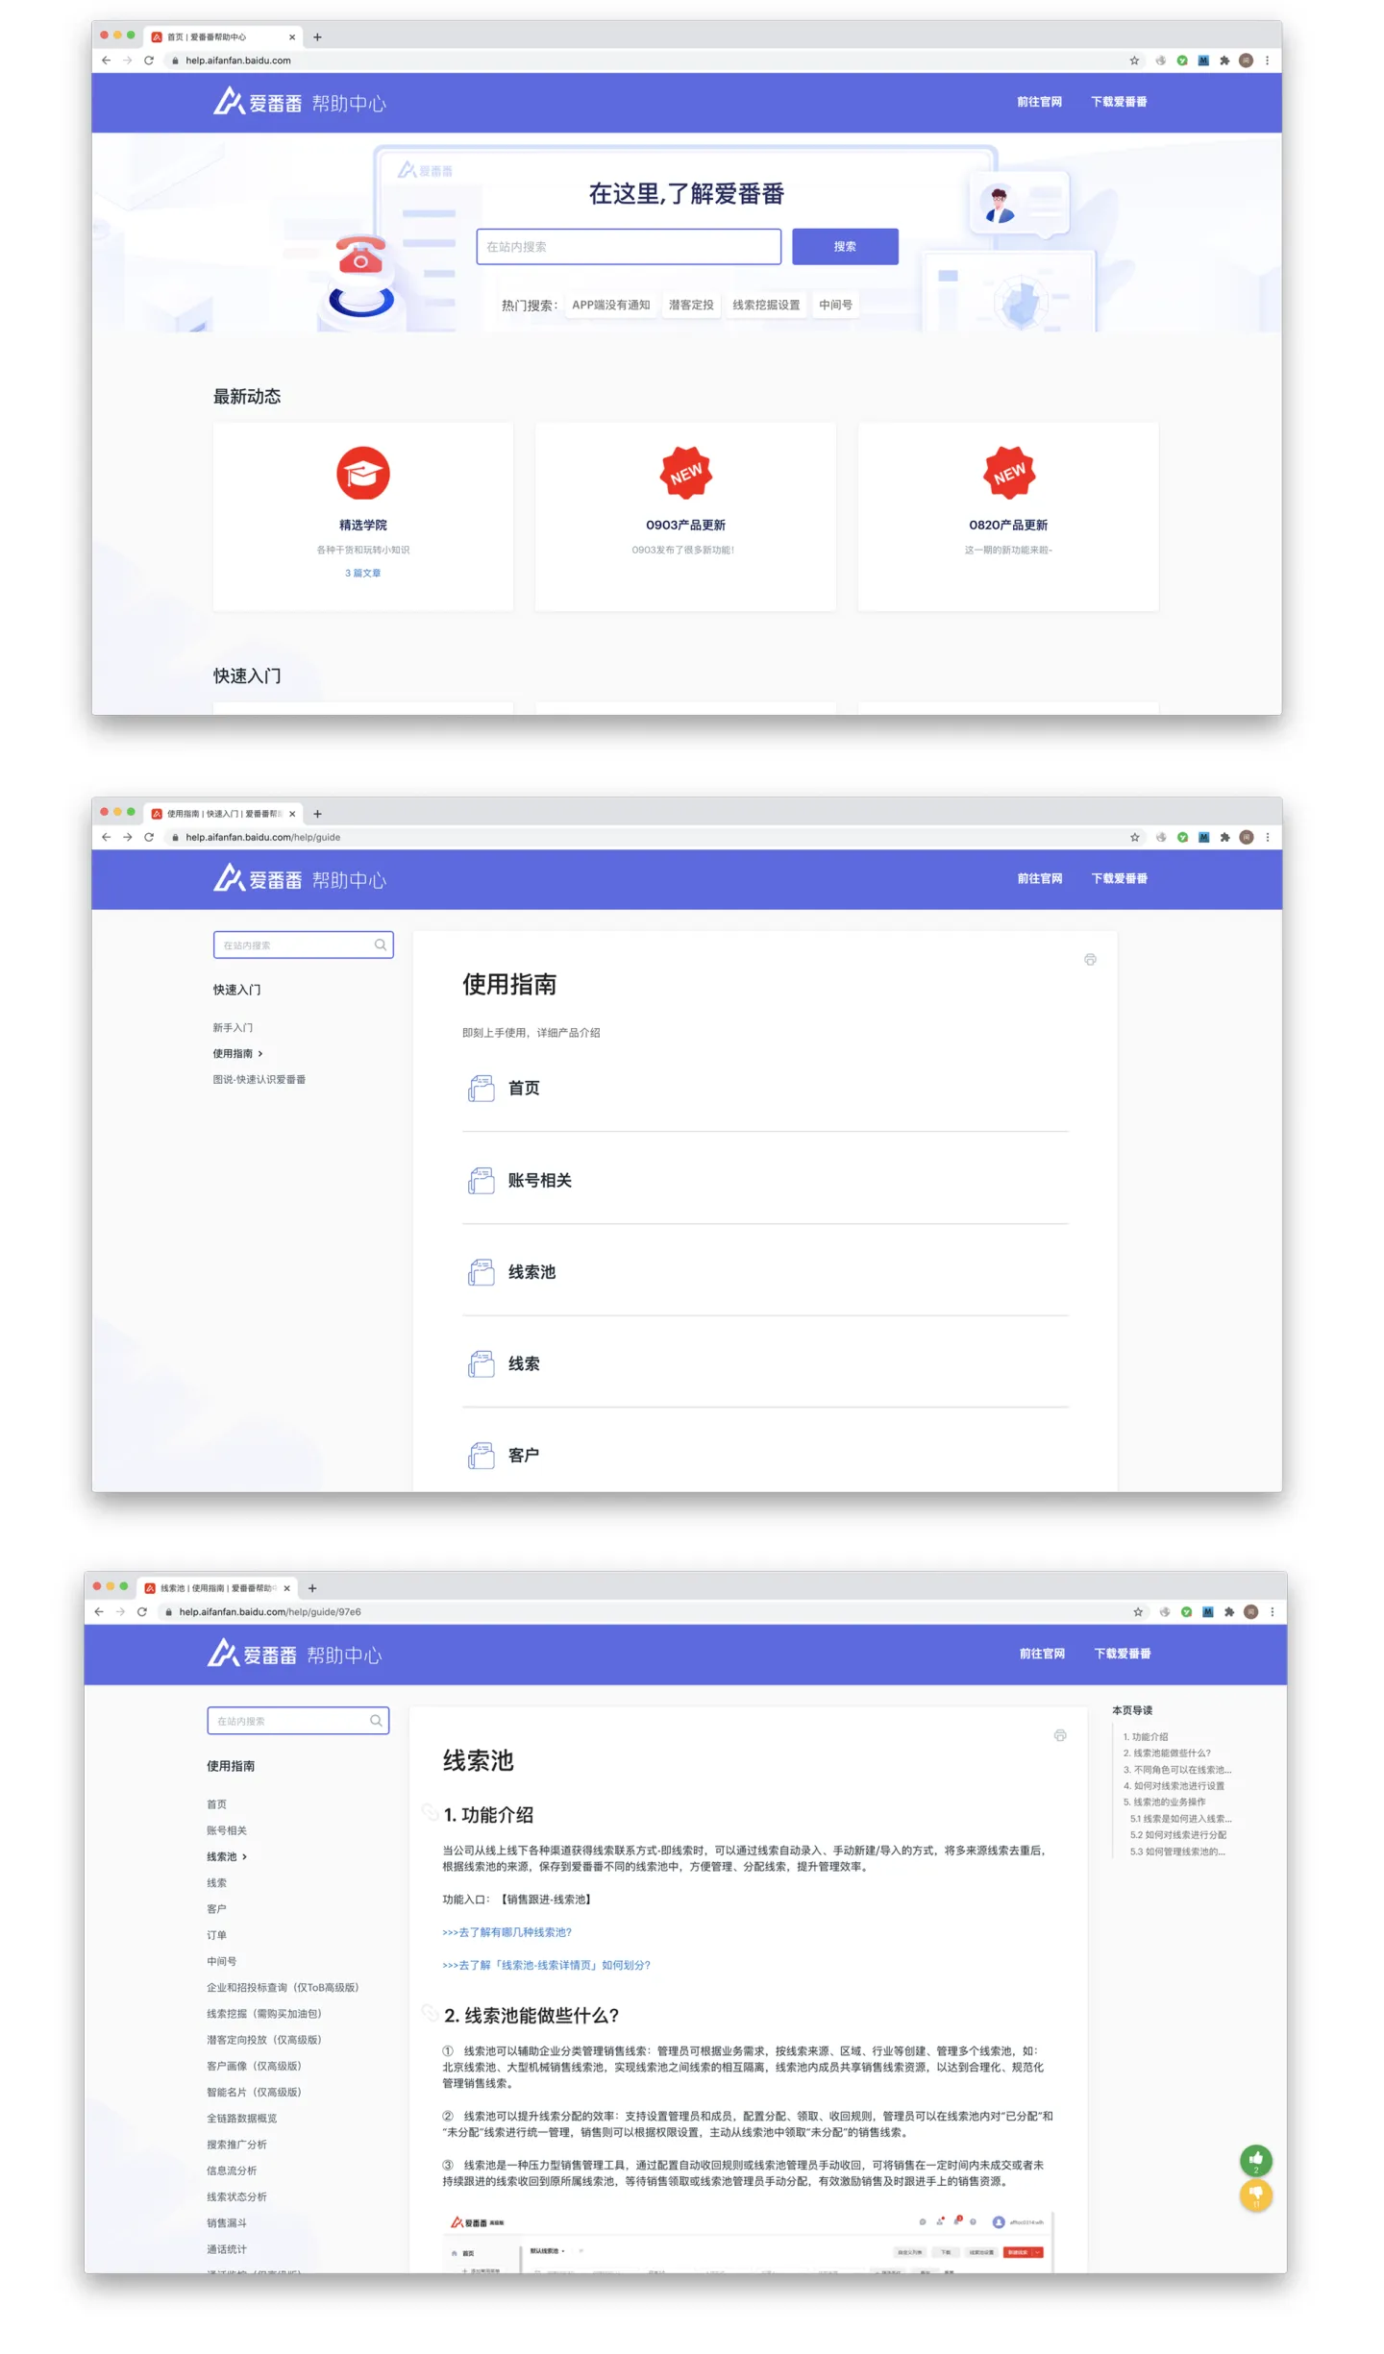Click the sidebar search magnifier in middle window
The image size is (1384, 2354).
point(381,945)
